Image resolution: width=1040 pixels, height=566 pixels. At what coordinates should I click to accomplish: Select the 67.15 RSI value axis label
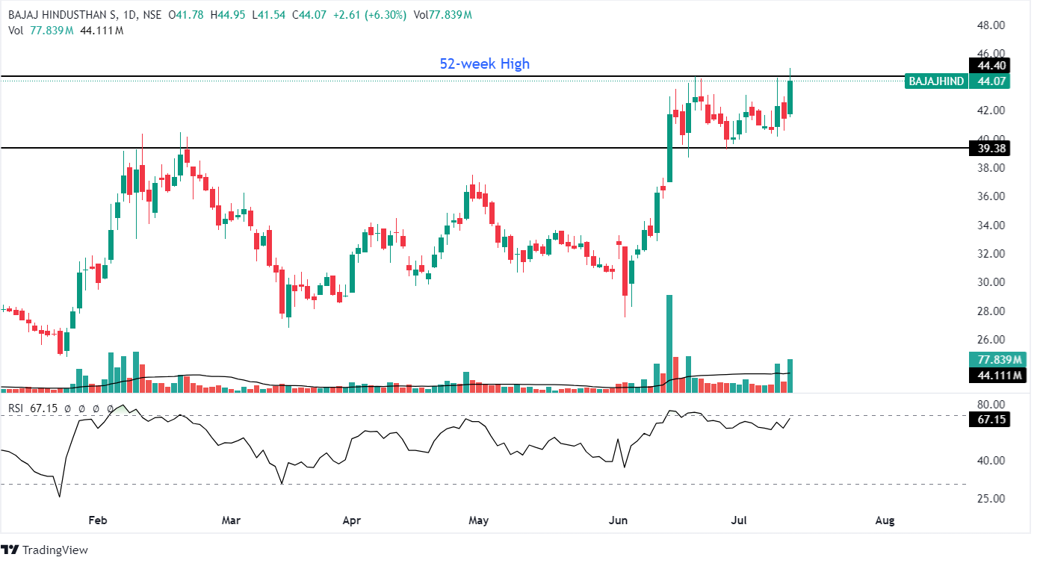[x=988, y=420]
